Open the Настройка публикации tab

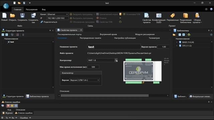point(125,38)
